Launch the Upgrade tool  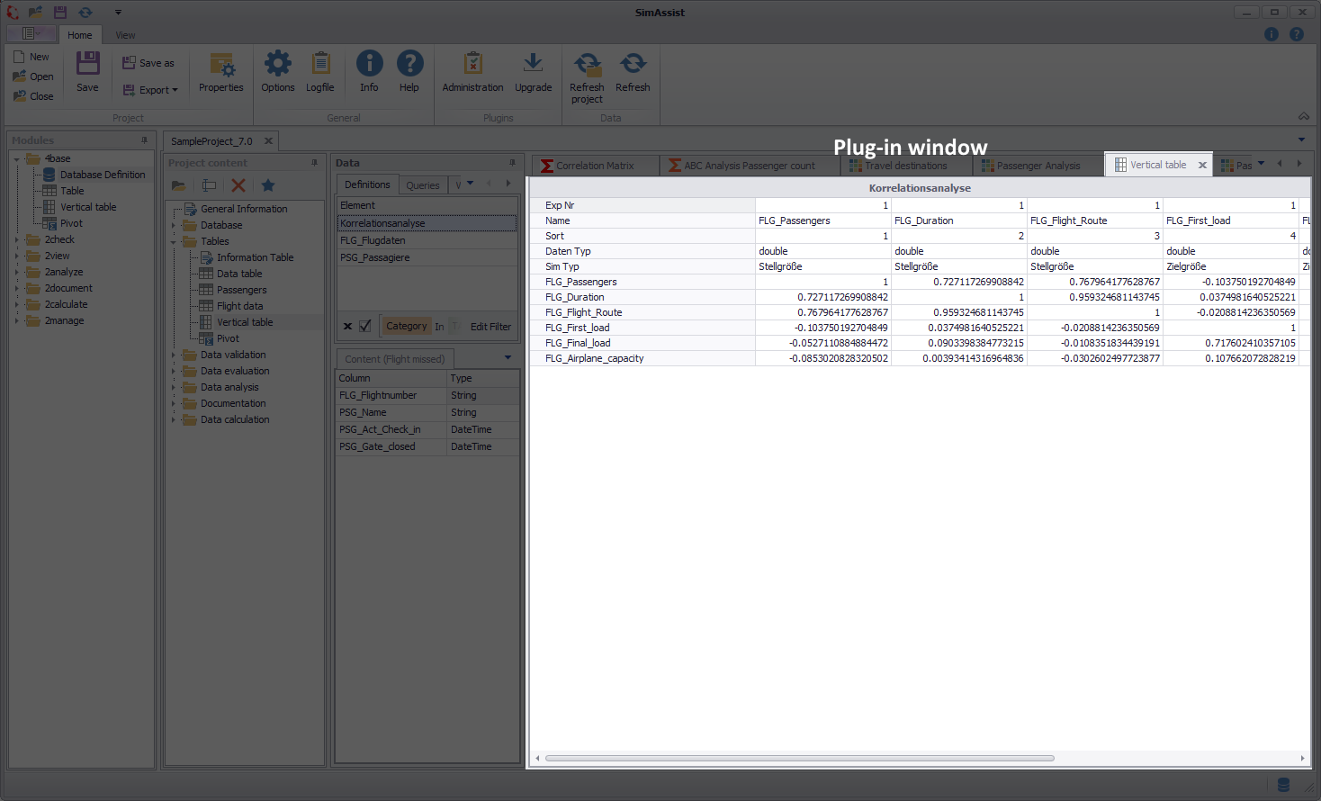(533, 71)
